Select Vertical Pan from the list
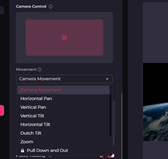This screenshot has width=168, height=159. [33, 107]
